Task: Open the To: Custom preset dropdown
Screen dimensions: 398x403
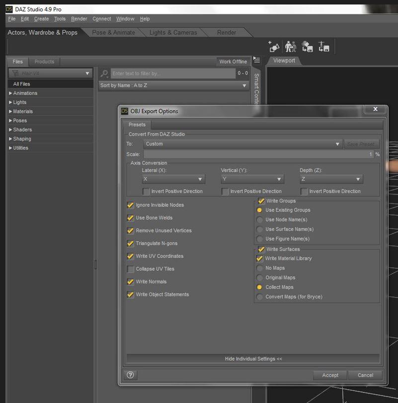Action: 243,144
